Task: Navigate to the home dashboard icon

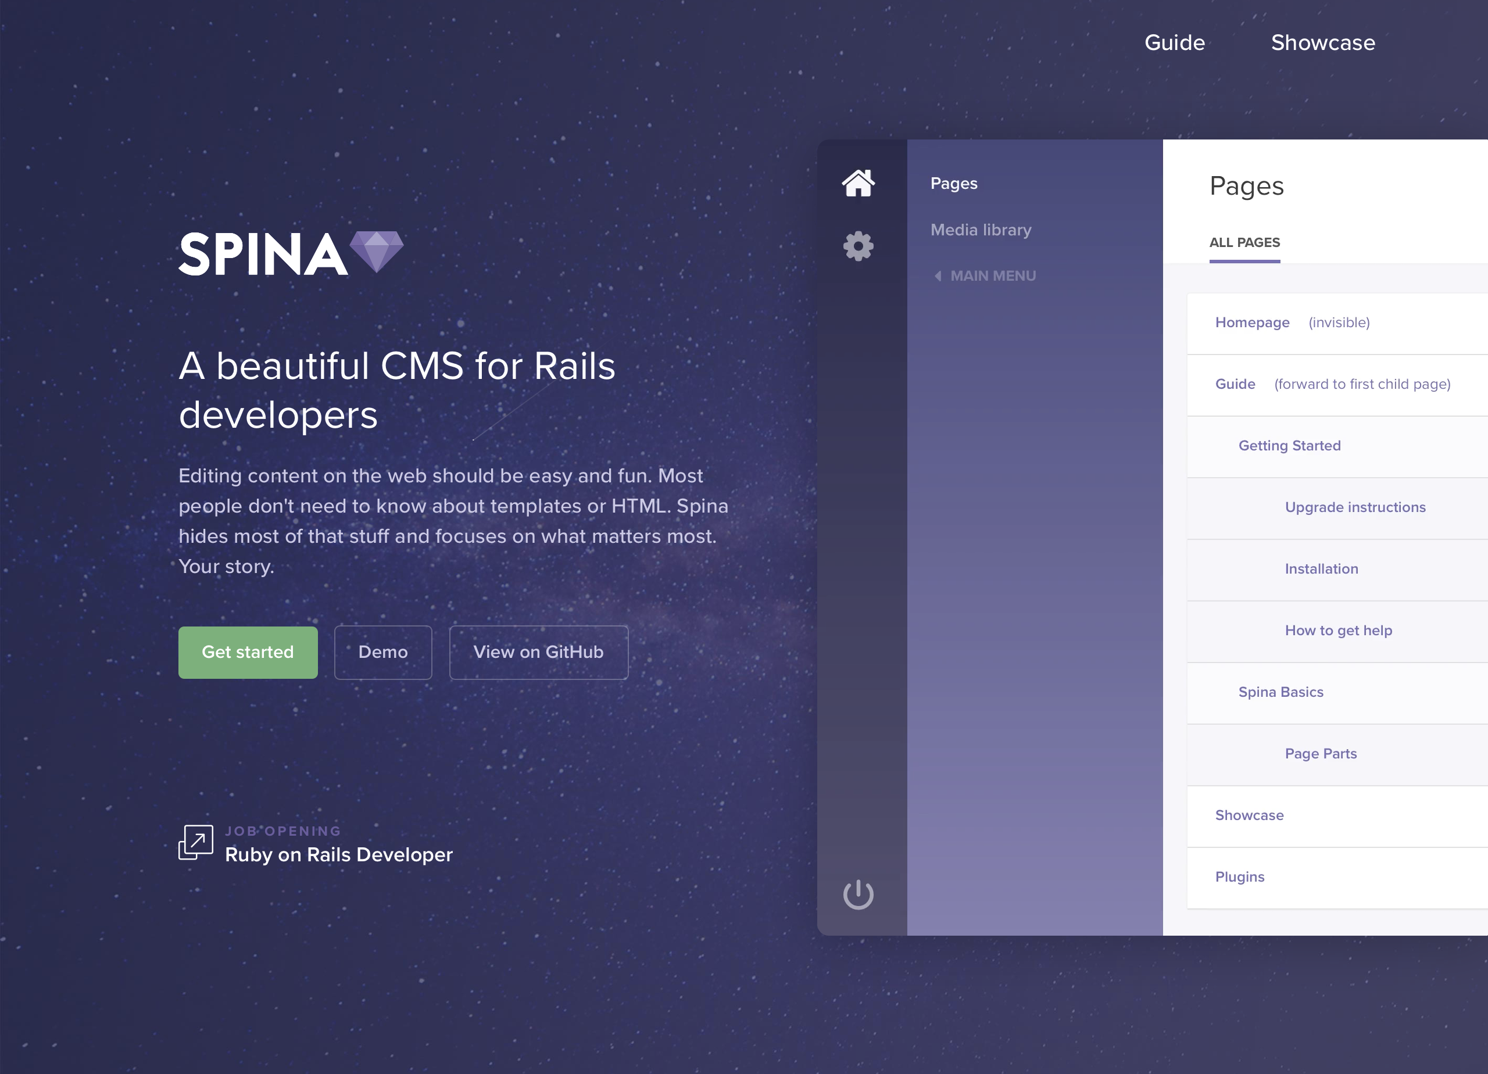Action: (858, 183)
